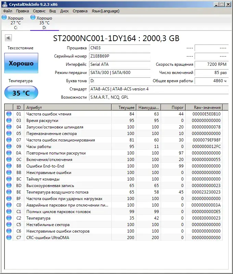Click the CrystalDiskInfo title bar app icon
The height and width of the screenshot is (274, 233).
[x=4, y=4]
